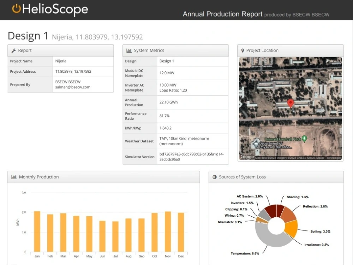
Task: Click the HelioScope logo in the header
Action: tap(49, 10)
